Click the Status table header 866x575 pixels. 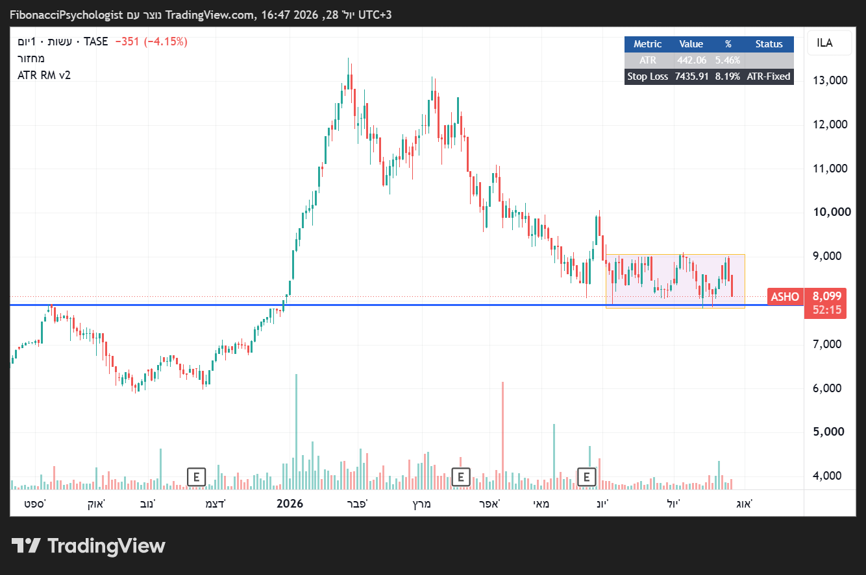coord(769,44)
